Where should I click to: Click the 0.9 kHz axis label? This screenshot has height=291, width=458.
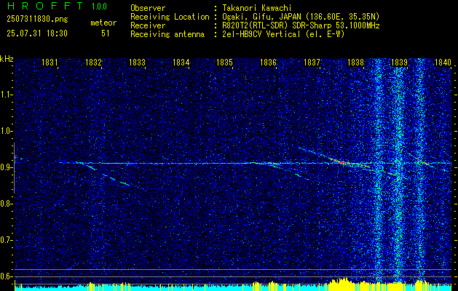[x=6, y=167]
